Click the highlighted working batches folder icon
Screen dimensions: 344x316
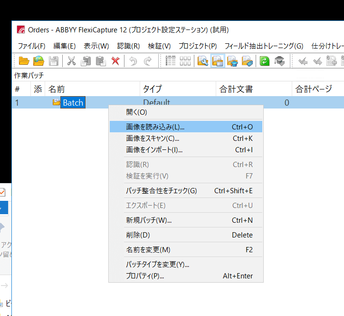[x=218, y=61]
